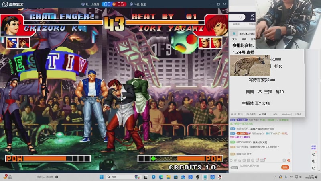Click the crown icon in chat toolbar

(x=240, y=160)
